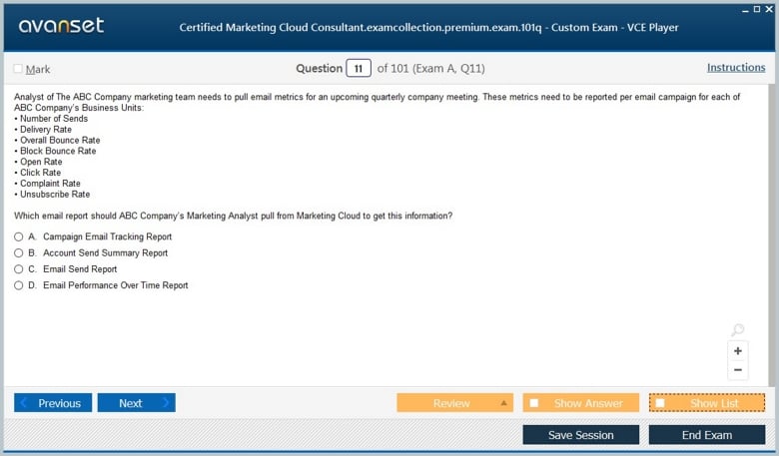Click the End Exam button
This screenshot has height=456, width=779.
coord(706,435)
